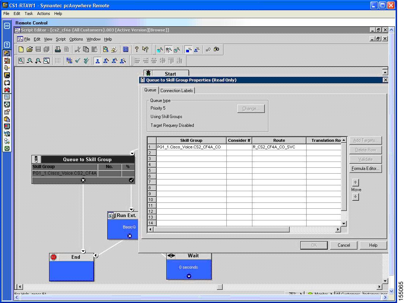The width and height of the screenshot is (404, 303).
Task: Open Script Editor Script menu
Action: pyautogui.click(x=60, y=39)
